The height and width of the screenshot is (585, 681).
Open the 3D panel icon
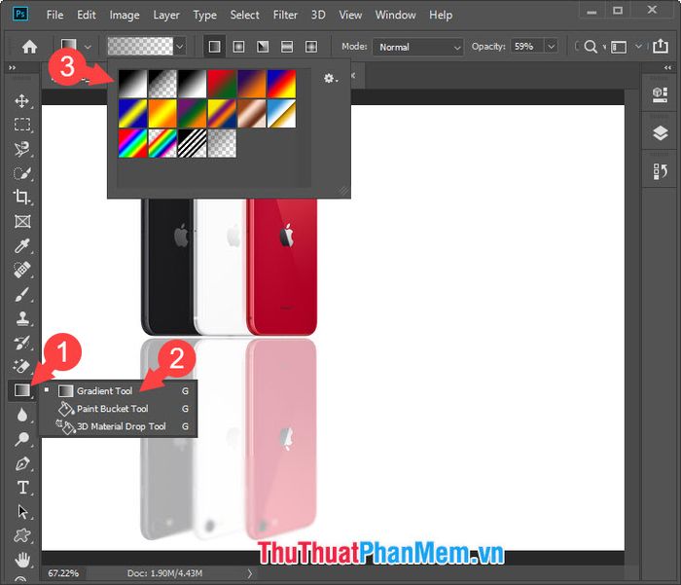pyautogui.click(x=660, y=94)
